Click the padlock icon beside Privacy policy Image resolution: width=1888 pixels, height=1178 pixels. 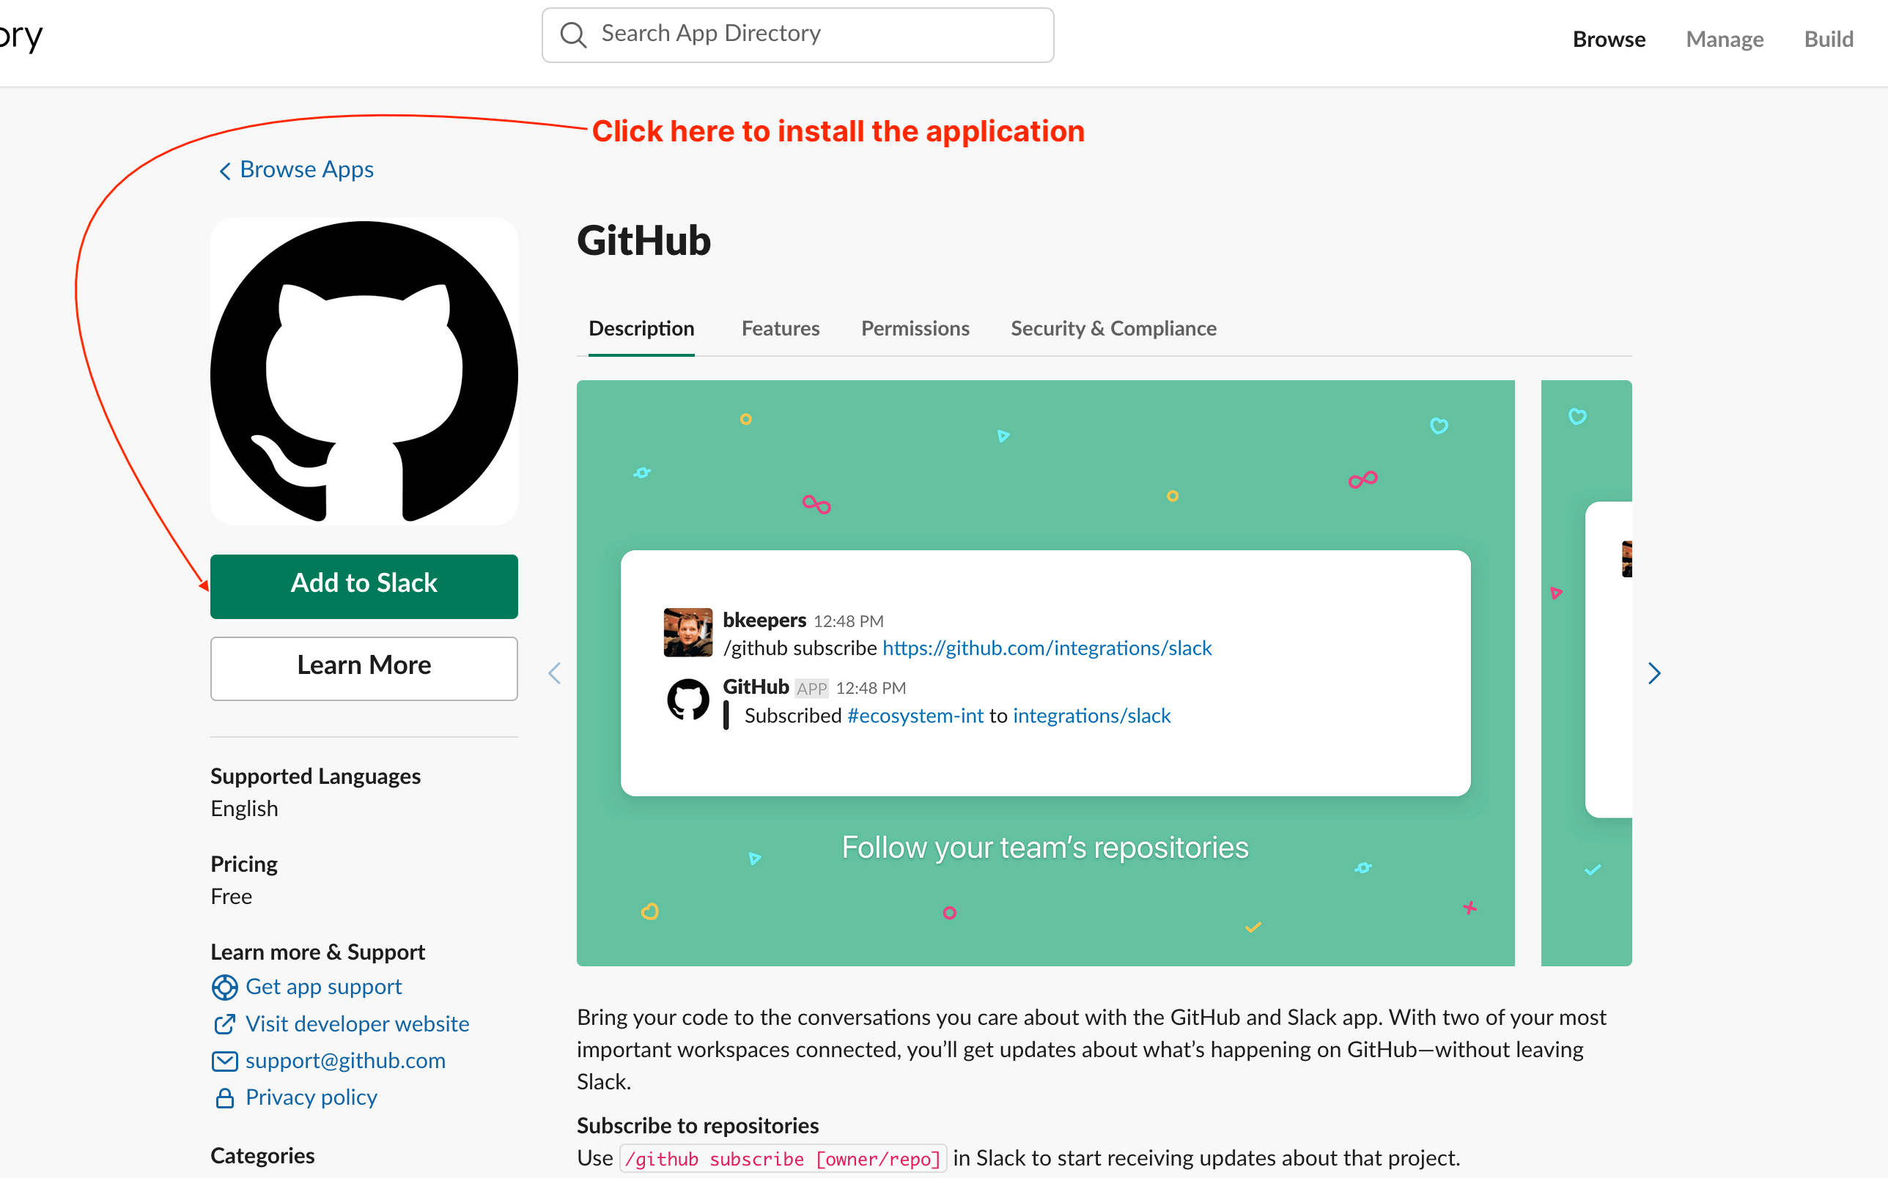[x=224, y=1097]
